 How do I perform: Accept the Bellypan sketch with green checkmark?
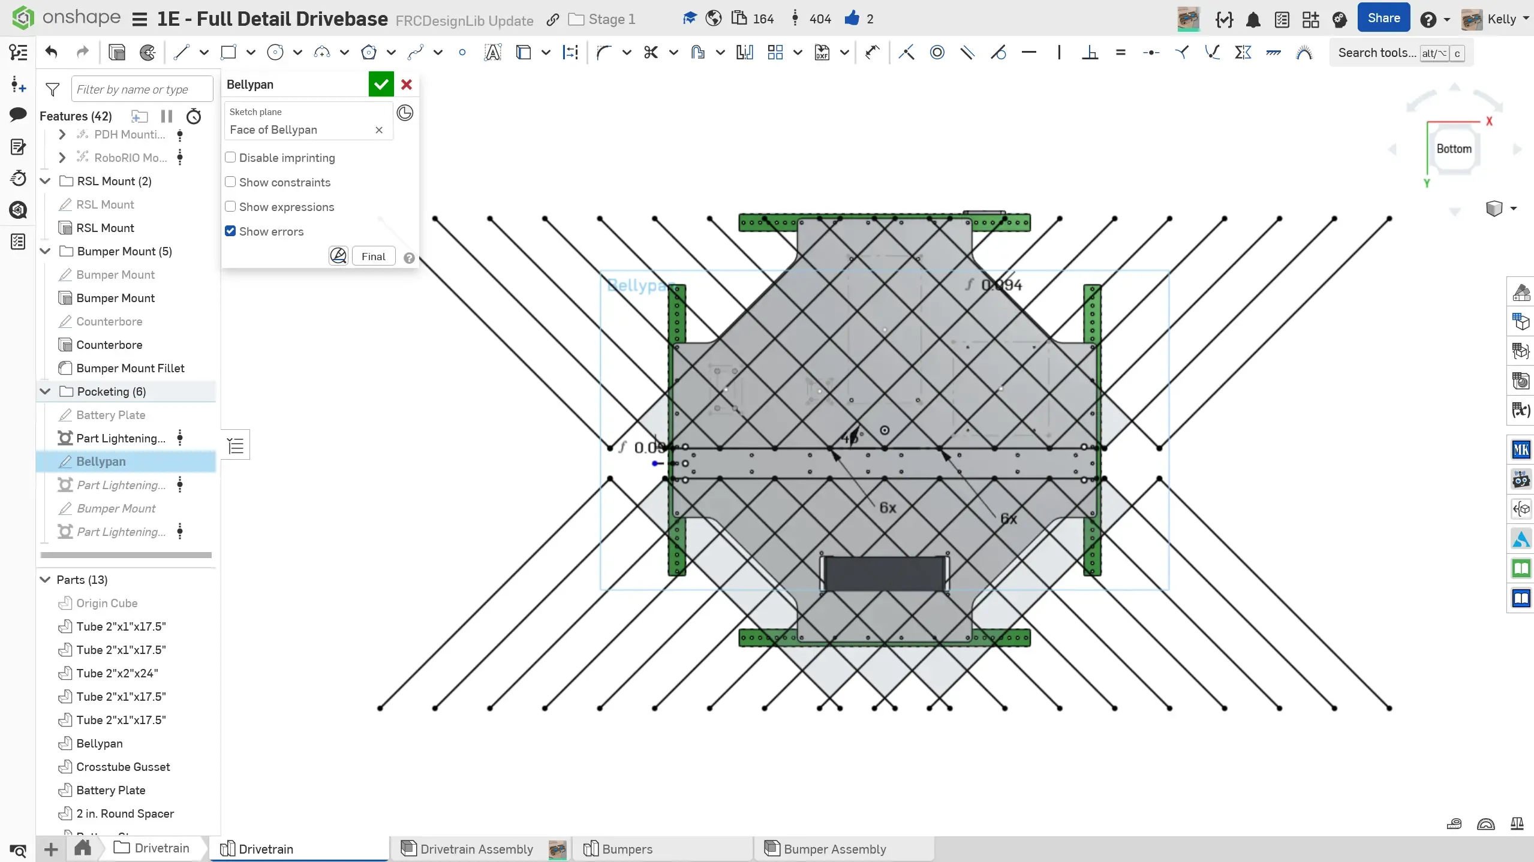[x=381, y=85]
